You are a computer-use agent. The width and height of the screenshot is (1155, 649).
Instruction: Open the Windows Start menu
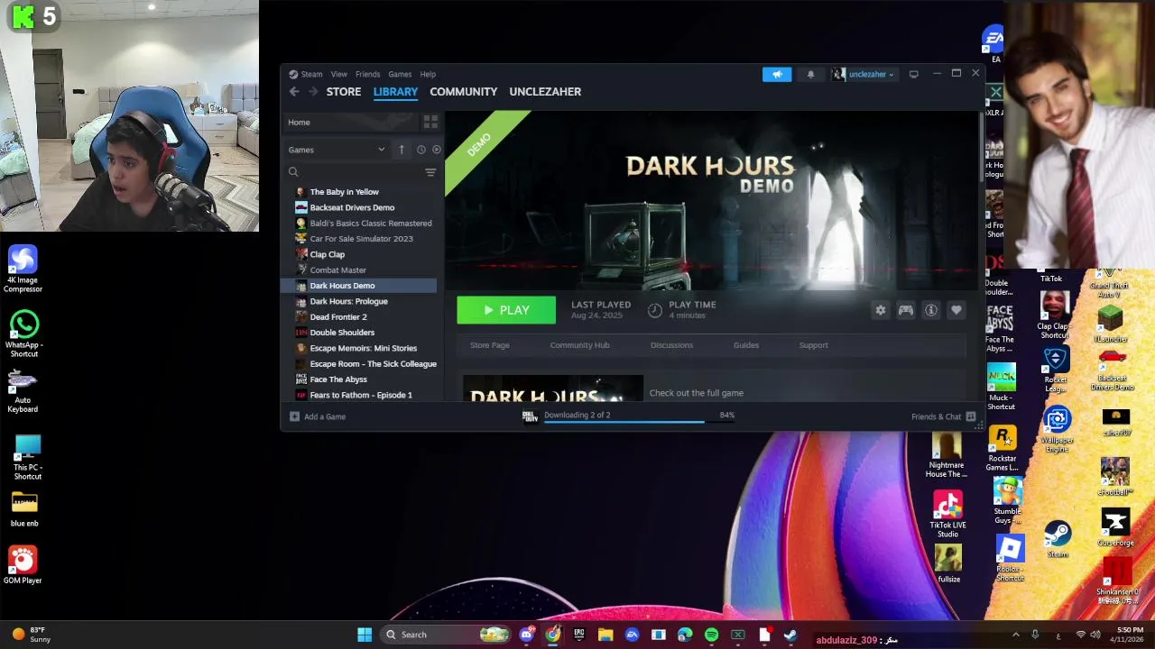(365, 635)
